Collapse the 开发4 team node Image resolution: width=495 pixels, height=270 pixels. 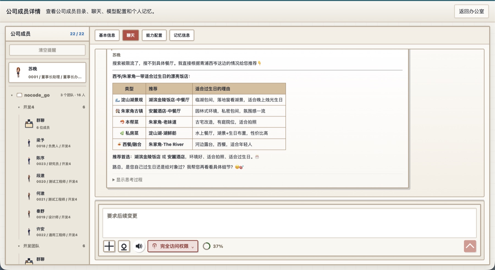click(x=19, y=107)
